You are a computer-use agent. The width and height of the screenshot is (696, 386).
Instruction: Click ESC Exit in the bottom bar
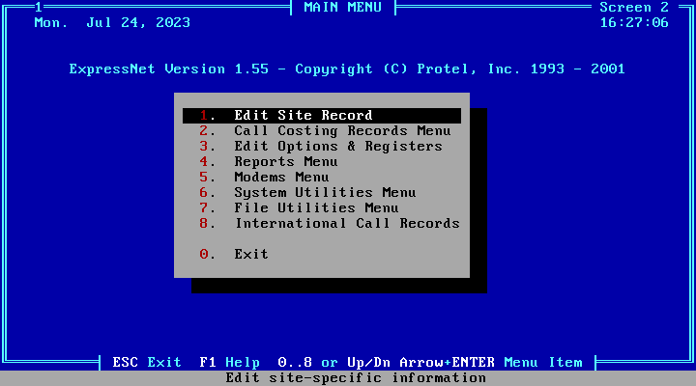point(146,363)
